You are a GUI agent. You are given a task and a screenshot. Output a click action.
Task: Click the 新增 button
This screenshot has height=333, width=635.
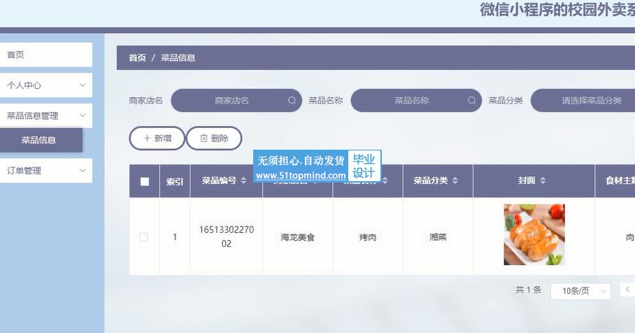pyautogui.click(x=157, y=138)
